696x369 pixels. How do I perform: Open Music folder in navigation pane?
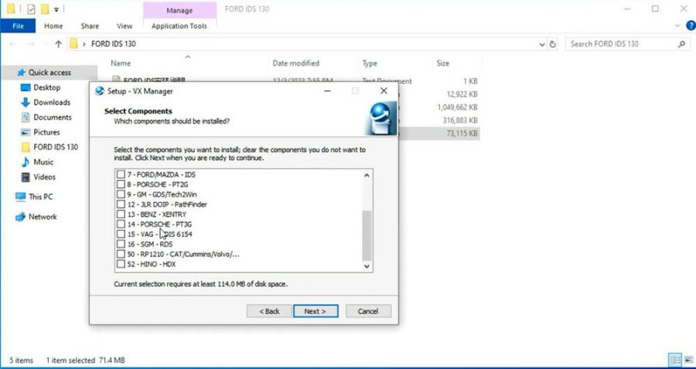coord(43,162)
